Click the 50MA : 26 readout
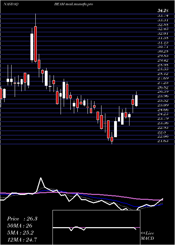This screenshot has height=245, width=175. [x=20, y=226]
